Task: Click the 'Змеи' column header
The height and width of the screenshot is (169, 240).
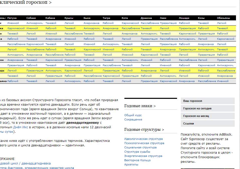Action: (x=163, y=18)
